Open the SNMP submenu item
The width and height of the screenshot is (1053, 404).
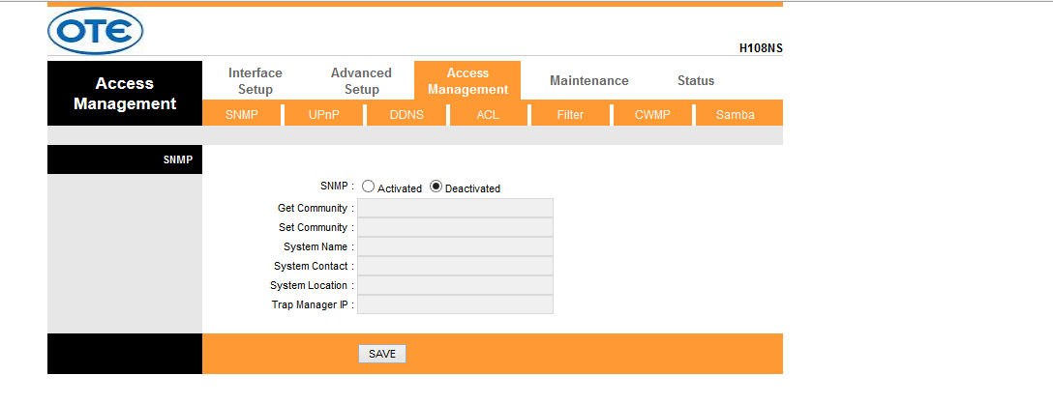(x=242, y=115)
